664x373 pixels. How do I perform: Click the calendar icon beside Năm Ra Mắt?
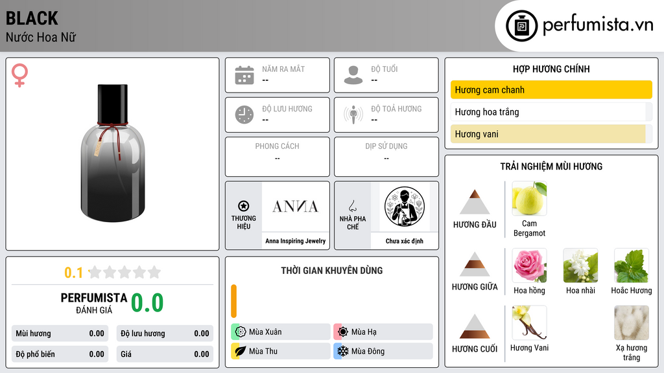(x=244, y=75)
